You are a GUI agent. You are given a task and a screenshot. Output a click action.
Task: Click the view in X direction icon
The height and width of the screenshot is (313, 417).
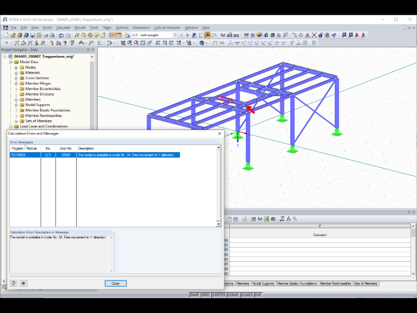tap(158, 43)
